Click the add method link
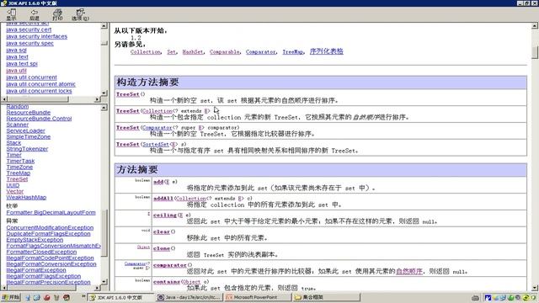Screen dimensions: 539x303 (x=158, y=182)
